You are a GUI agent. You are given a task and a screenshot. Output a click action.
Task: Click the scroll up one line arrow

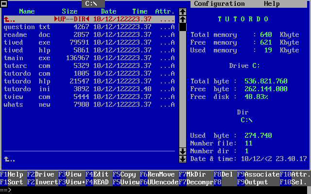(x=183, y=19)
